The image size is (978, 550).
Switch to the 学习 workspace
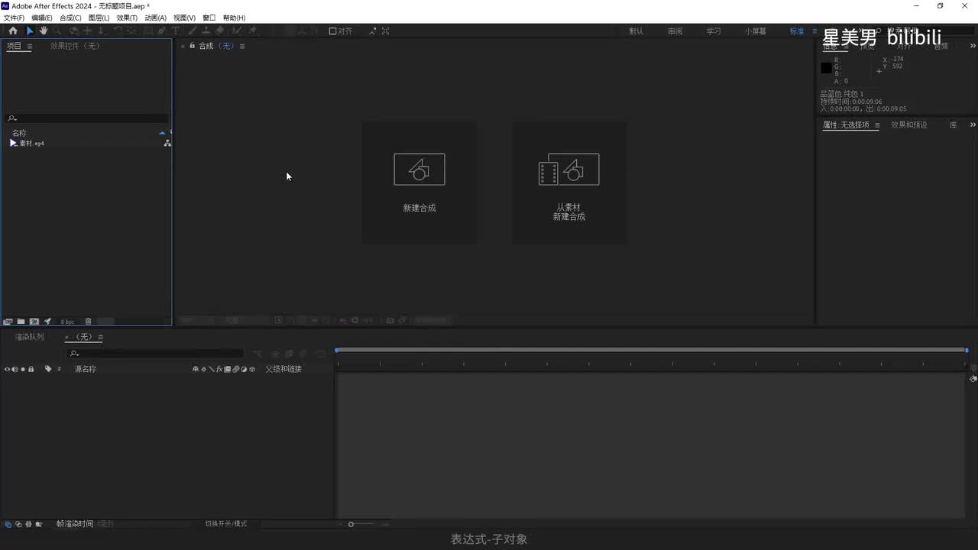point(714,31)
